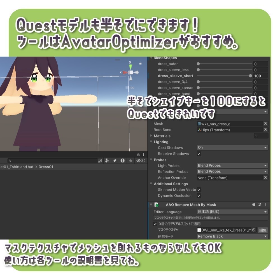Open the component presets icon next to help
The width and height of the screenshot is (280, 280).
(260, 204)
